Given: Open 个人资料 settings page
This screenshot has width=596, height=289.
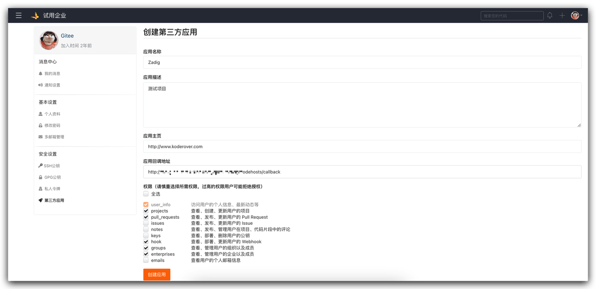Looking at the screenshot, I should [52, 114].
